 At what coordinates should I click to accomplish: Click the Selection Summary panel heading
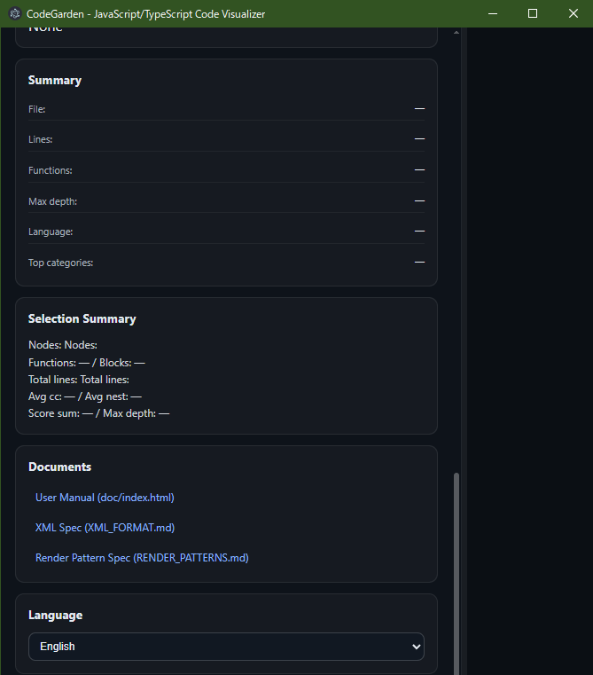tap(82, 318)
